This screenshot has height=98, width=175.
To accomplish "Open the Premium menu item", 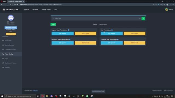I will pos(26,10).
